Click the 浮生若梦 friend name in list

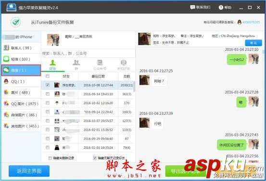(x=69, y=85)
